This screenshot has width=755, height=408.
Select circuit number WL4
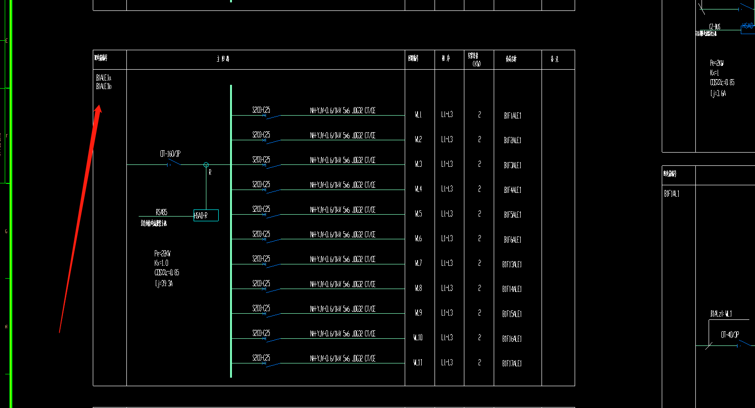[x=418, y=189]
